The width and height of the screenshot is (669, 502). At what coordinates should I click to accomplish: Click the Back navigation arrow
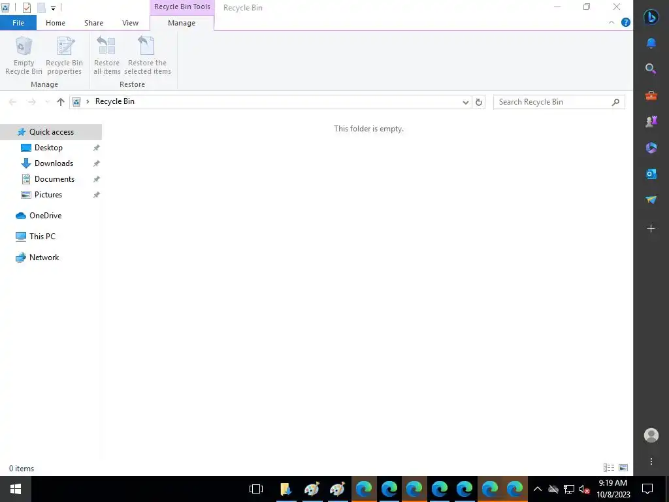tap(13, 101)
